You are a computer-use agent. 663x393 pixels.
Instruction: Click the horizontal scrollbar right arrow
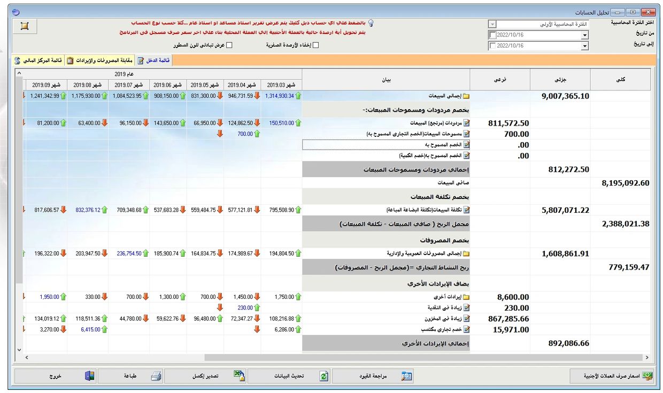pyautogui.click(x=646, y=357)
